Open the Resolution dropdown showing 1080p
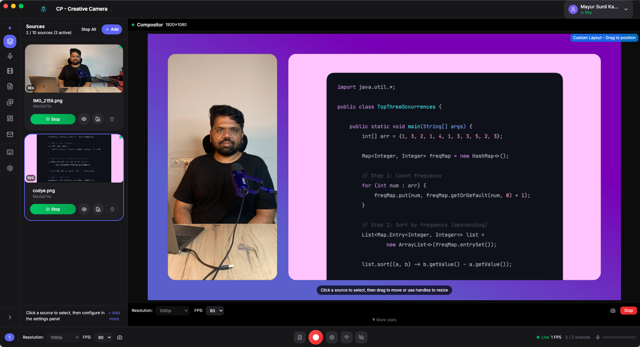The height and width of the screenshot is (347, 640). click(172, 311)
